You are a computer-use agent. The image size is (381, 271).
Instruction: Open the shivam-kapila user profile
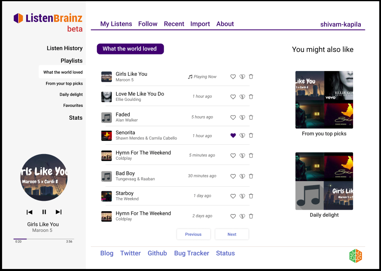click(x=341, y=24)
